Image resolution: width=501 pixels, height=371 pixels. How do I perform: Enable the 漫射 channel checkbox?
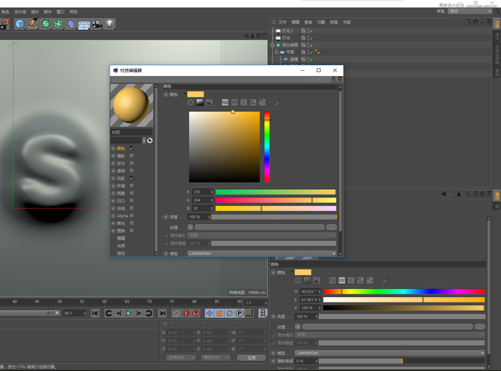[x=132, y=156]
